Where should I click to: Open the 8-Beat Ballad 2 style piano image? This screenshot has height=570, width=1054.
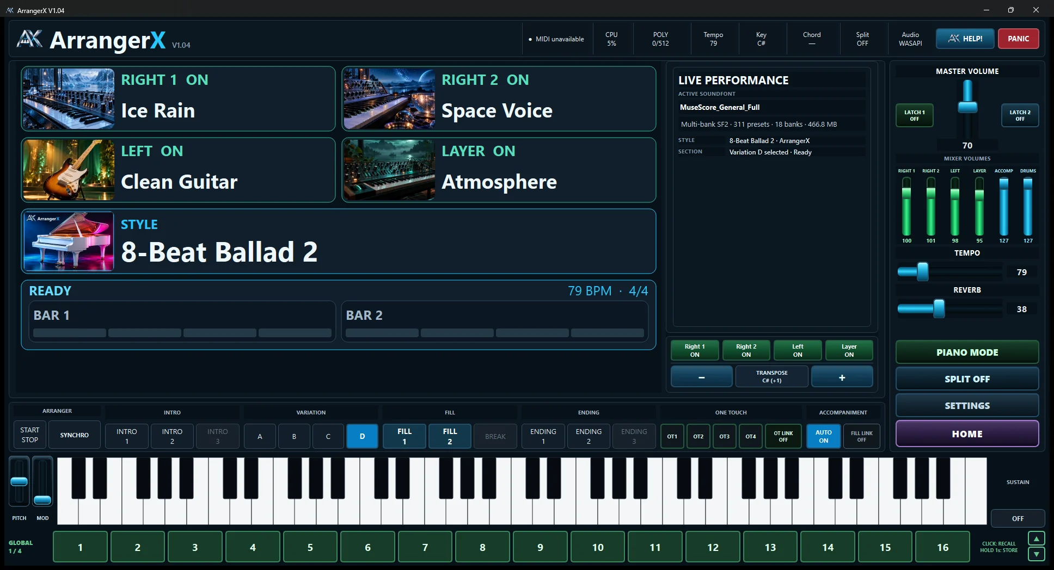tap(69, 241)
